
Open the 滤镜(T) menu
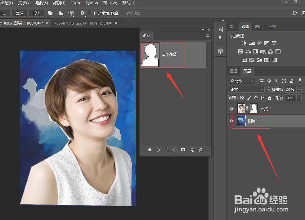click(x=59, y=3)
